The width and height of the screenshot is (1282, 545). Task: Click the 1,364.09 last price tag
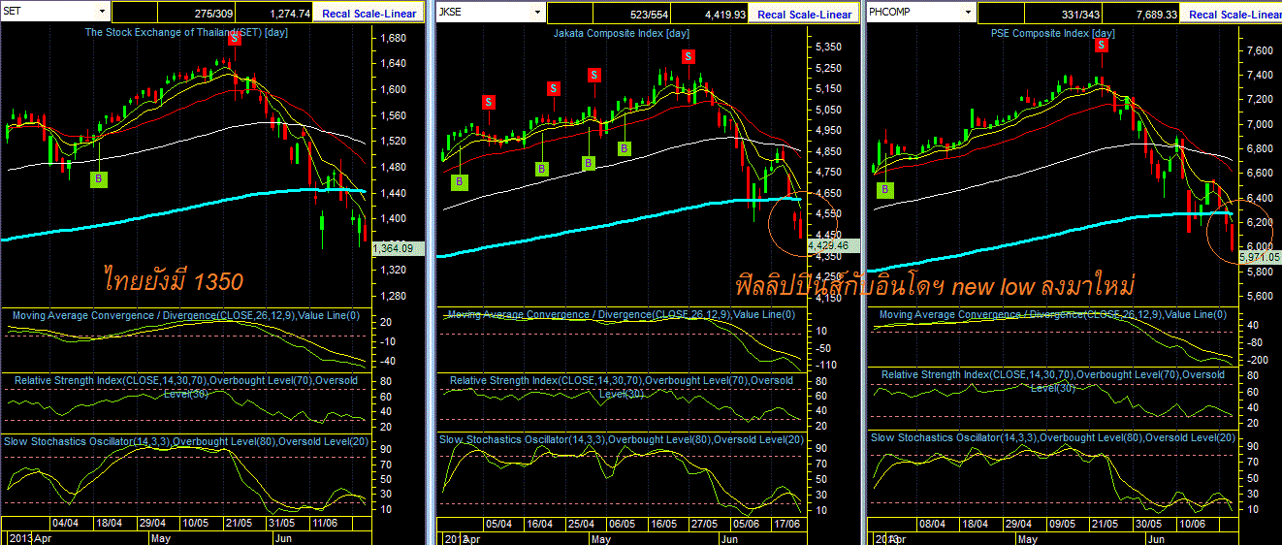(399, 248)
